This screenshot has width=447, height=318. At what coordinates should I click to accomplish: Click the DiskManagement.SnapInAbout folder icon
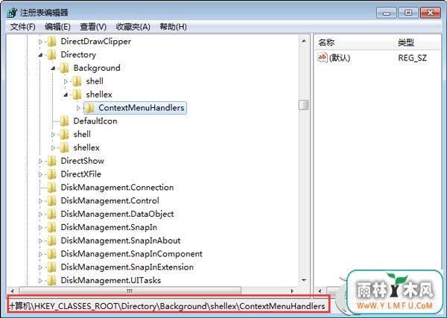[x=52, y=241]
